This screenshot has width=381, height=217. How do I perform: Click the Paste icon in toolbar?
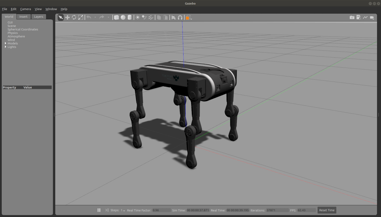pyautogui.click(x=165, y=17)
